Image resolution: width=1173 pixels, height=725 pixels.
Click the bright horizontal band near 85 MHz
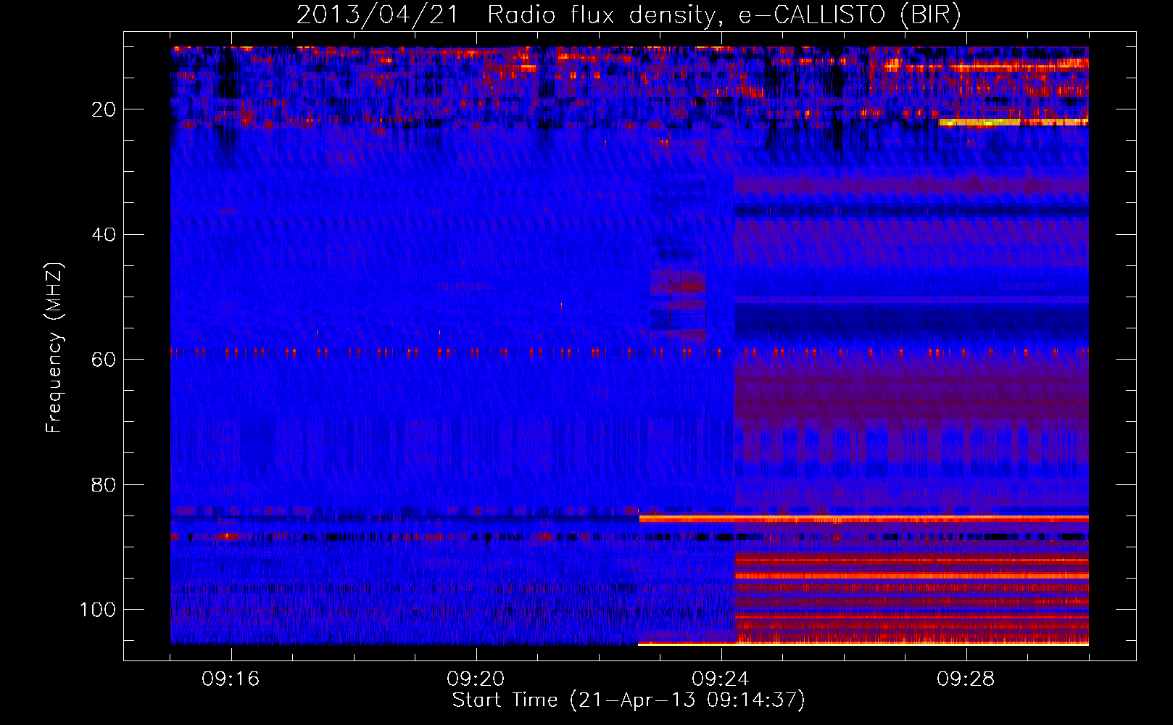(863, 518)
